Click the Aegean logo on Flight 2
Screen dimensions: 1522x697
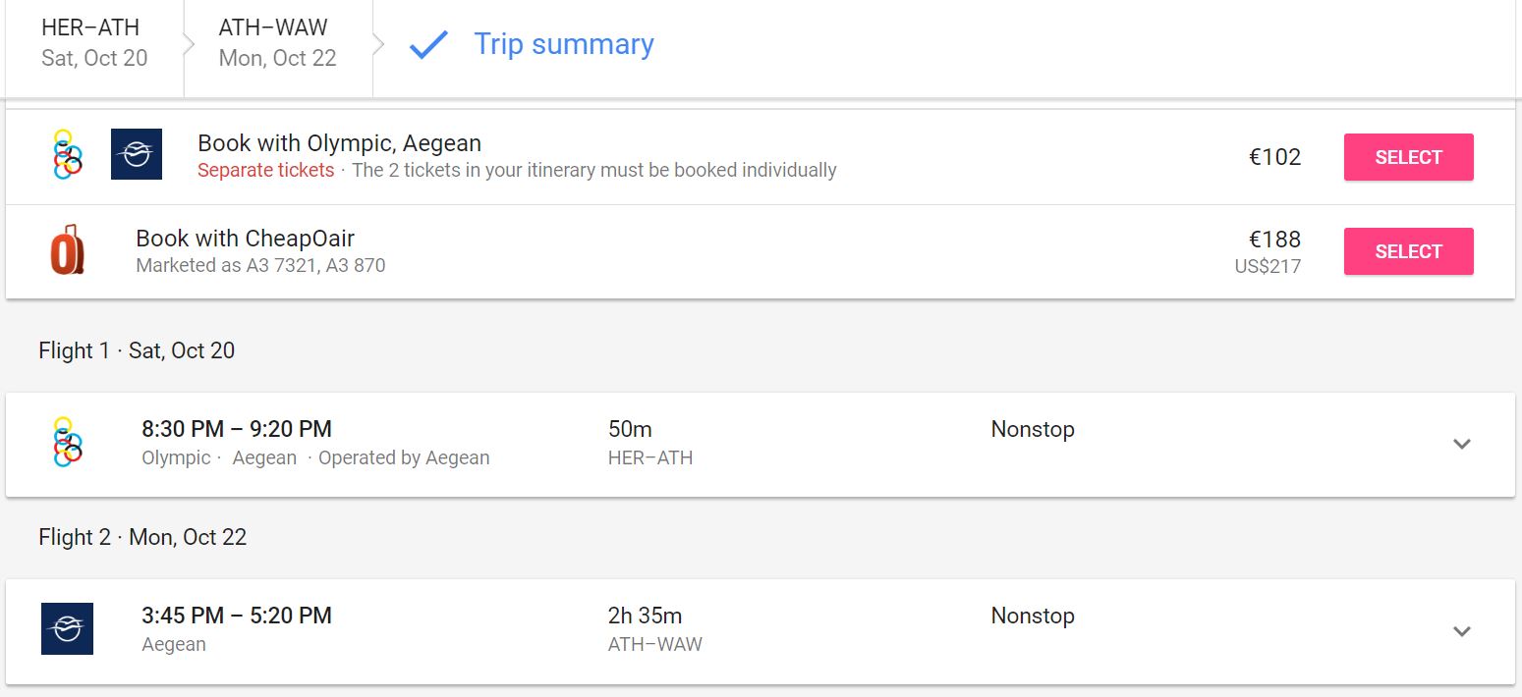pos(67,628)
